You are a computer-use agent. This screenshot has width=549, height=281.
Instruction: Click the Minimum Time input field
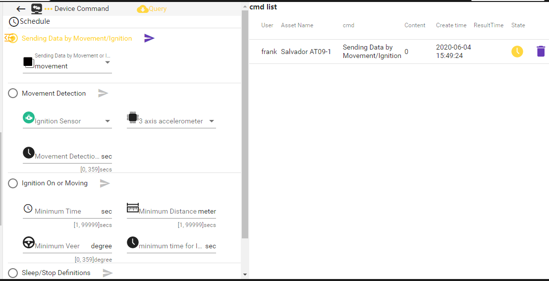(x=67, y=211)
